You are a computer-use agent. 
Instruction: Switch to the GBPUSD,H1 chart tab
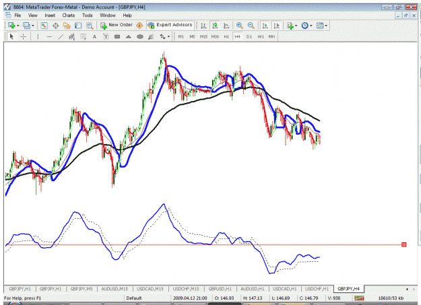click(220, 289)
